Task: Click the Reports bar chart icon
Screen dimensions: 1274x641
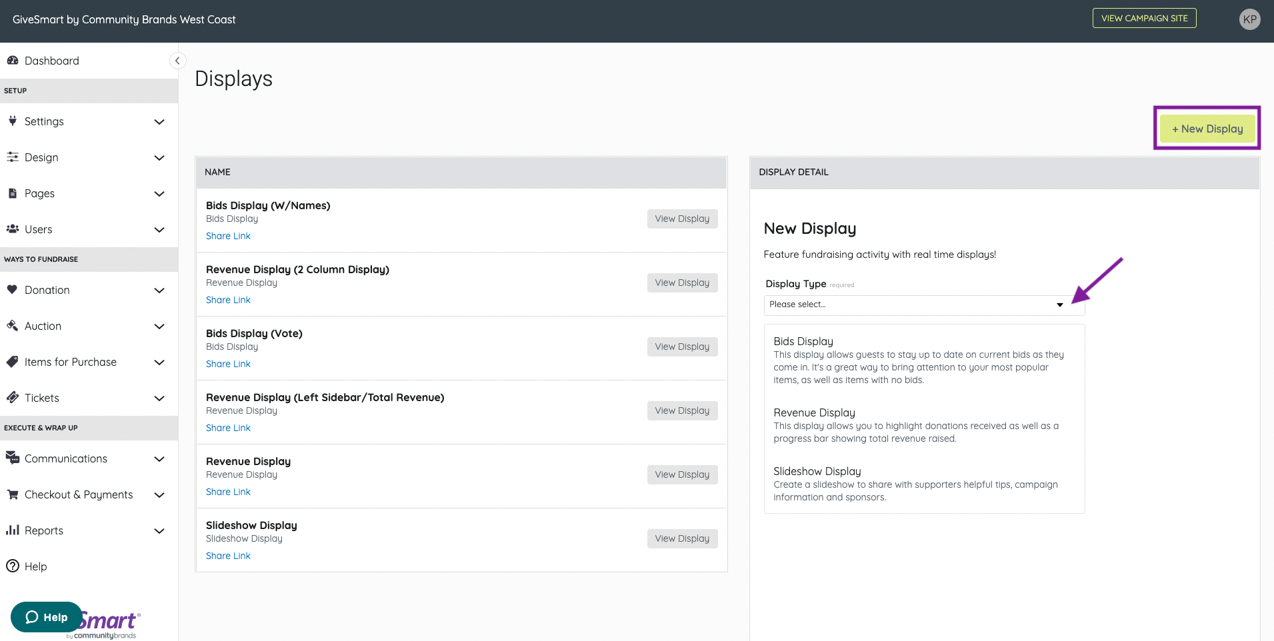Action: (13, 530)
